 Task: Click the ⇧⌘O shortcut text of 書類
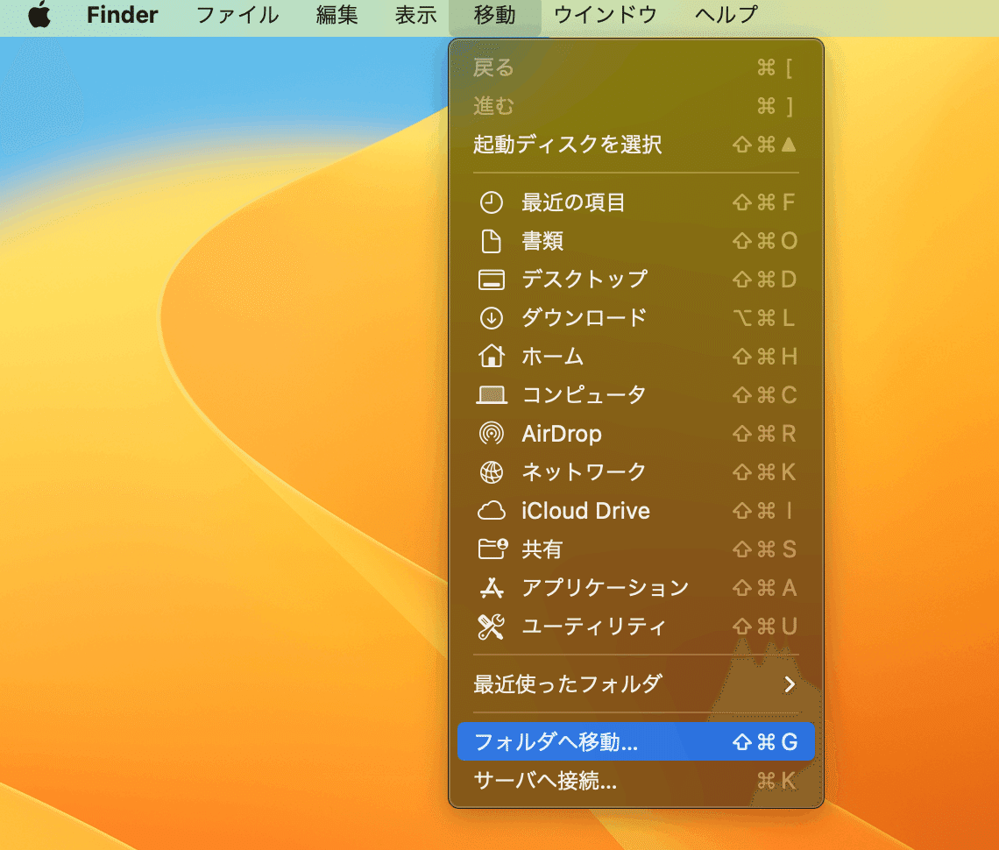tap(764, 241)
